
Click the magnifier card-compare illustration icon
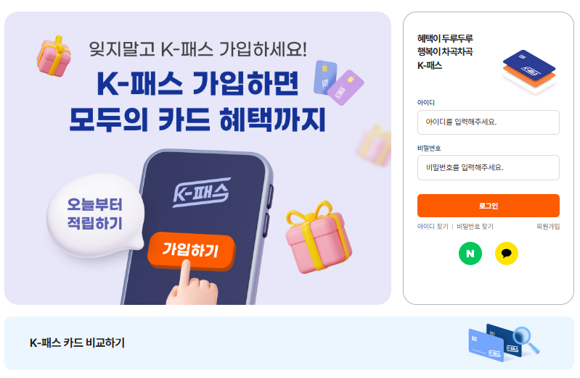pos(504,343)
